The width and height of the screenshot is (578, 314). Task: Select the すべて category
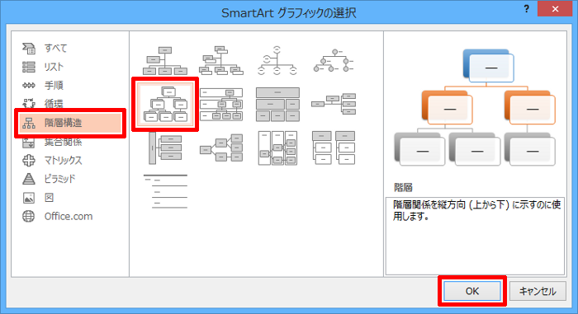click(x=55, y=48)
